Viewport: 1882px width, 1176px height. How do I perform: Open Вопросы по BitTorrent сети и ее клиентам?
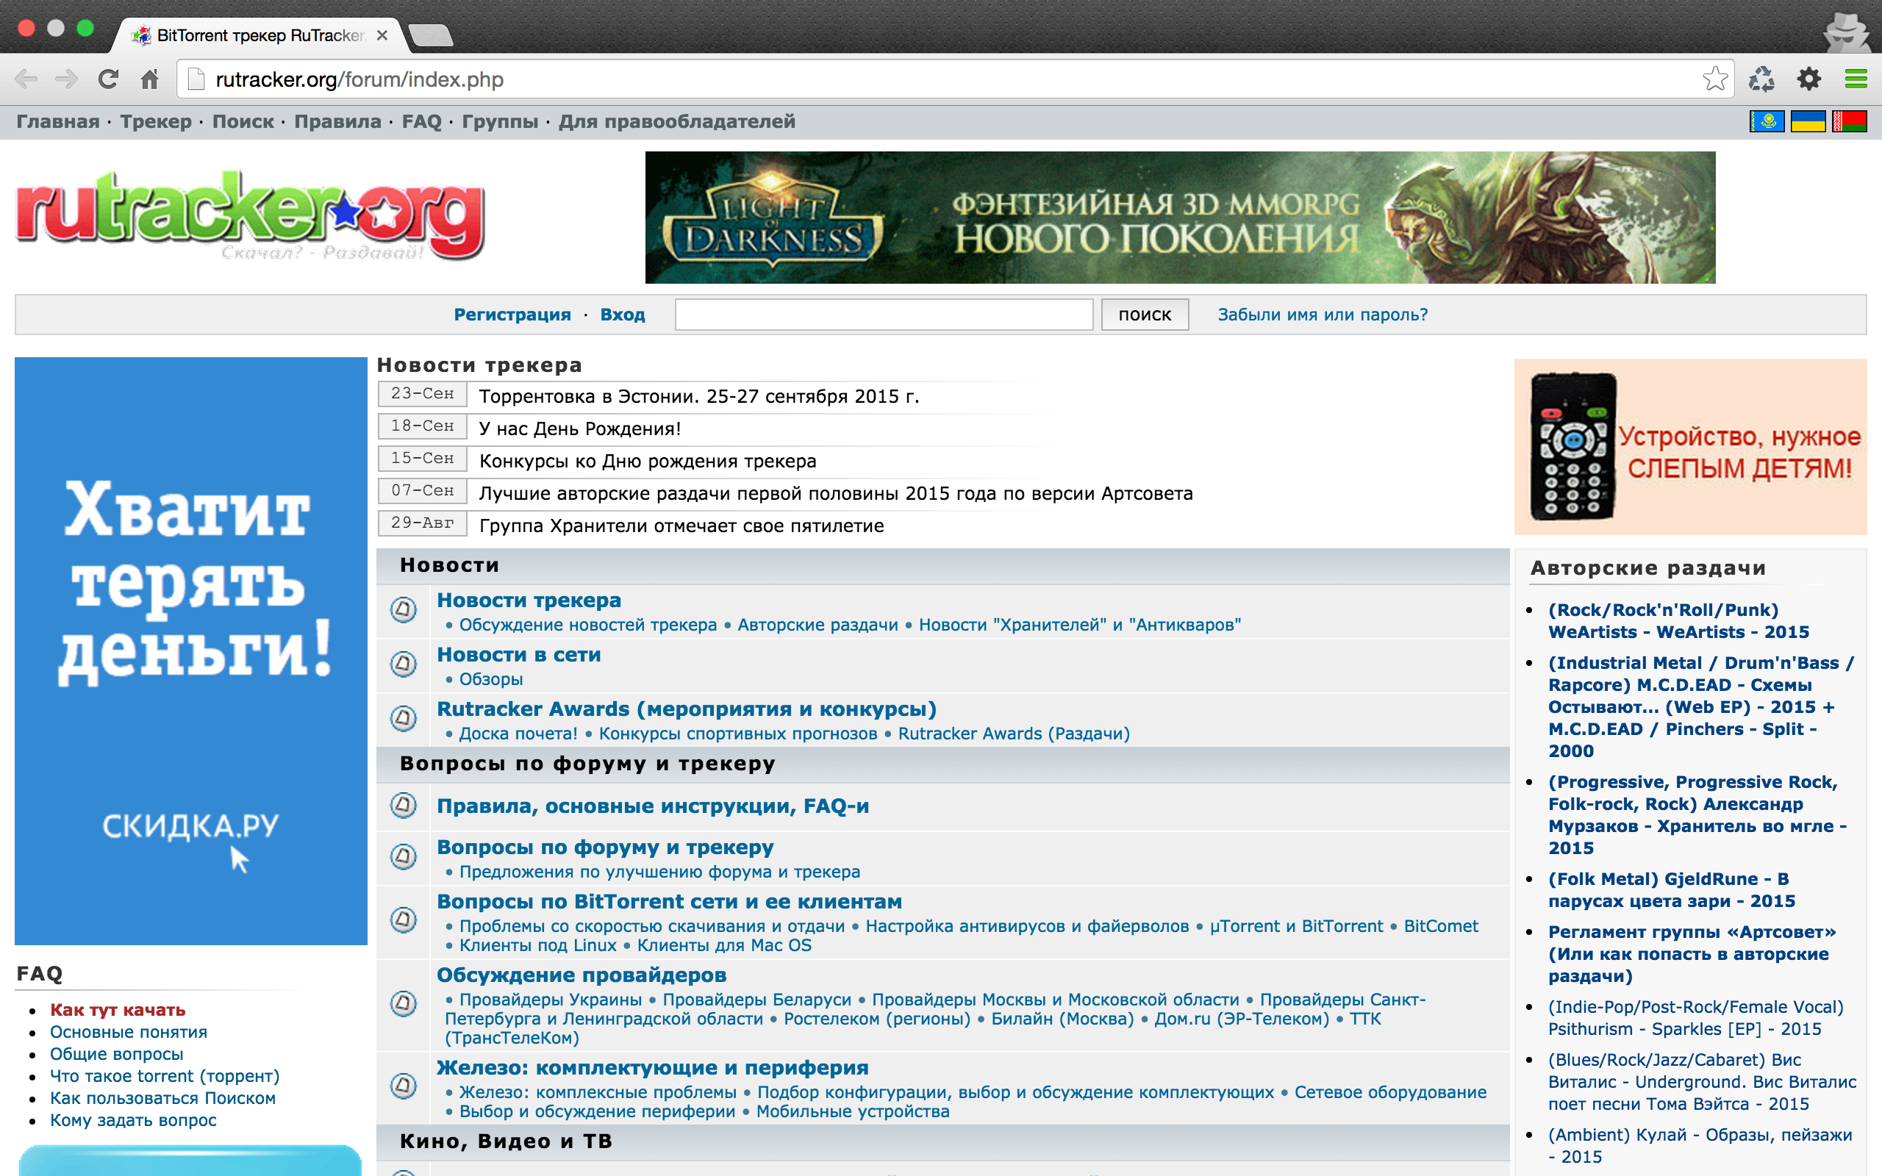(x=670, y=901)
